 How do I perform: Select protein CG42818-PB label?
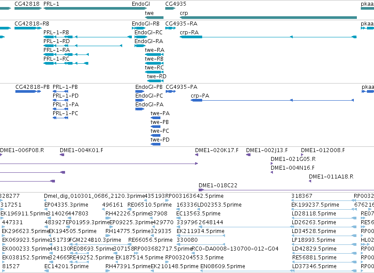point(33,87)
